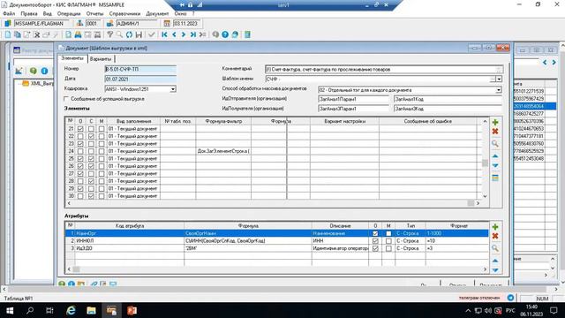Toggle M checkbox for ИдЭДО attribute
This screenshot has height=318, width=565.
[388, 248]
